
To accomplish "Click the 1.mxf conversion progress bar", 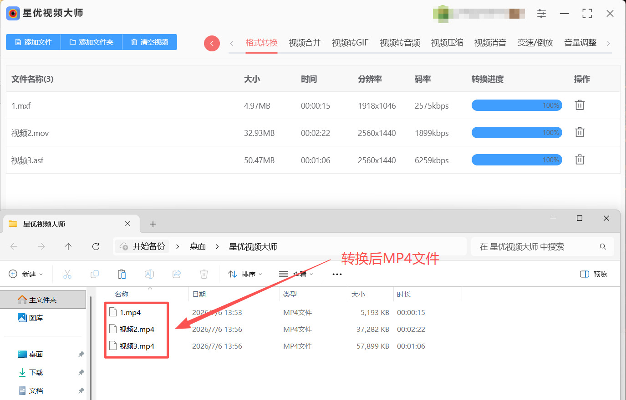I will 517,105.
